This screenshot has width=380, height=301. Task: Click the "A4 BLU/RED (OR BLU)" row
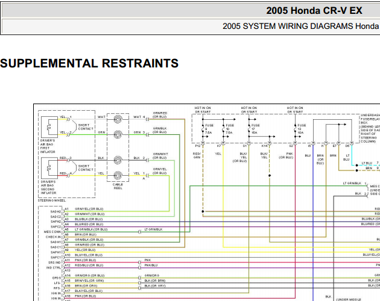[x=84, y=224]
